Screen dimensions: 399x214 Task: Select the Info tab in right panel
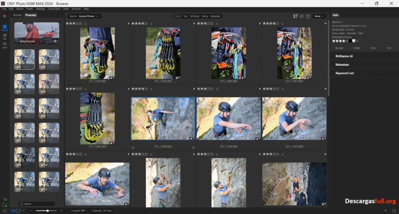pyautogui.click(x=335, y=15)
